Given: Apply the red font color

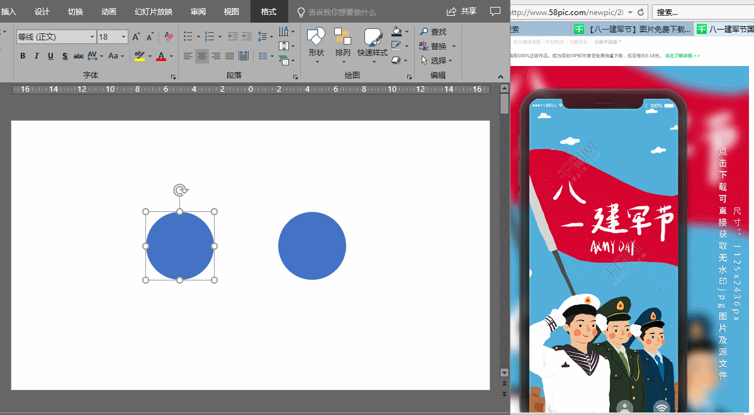Looking at the screenshot, I should tap(162, 56).
